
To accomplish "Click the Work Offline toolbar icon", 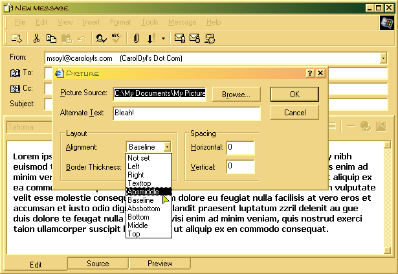I will pyautogui.click(x=210, y=39).
